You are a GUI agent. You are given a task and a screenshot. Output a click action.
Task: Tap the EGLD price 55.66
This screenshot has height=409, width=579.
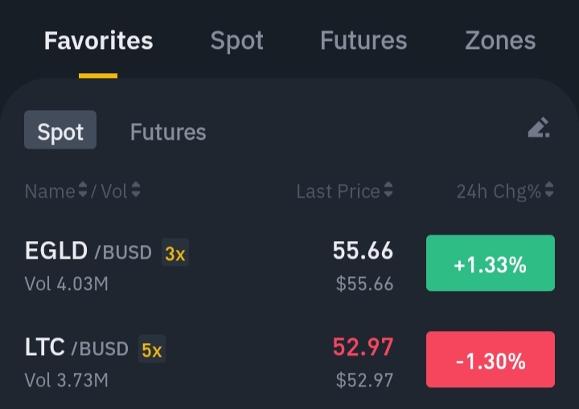tap(363, 251)
